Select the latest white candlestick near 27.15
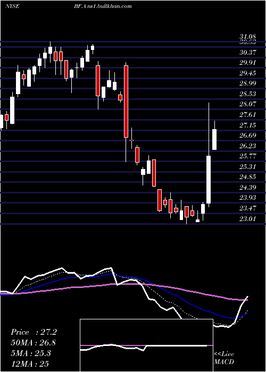Viewport: 266px width, 372px height. coord(214,139)
